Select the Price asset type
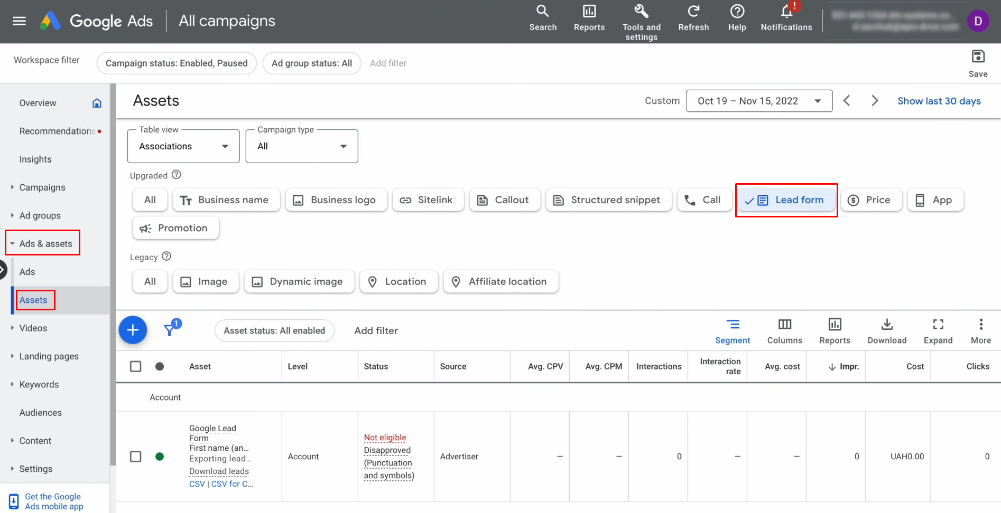Viewport: 1001px width, 513px height. coord(871,200)
